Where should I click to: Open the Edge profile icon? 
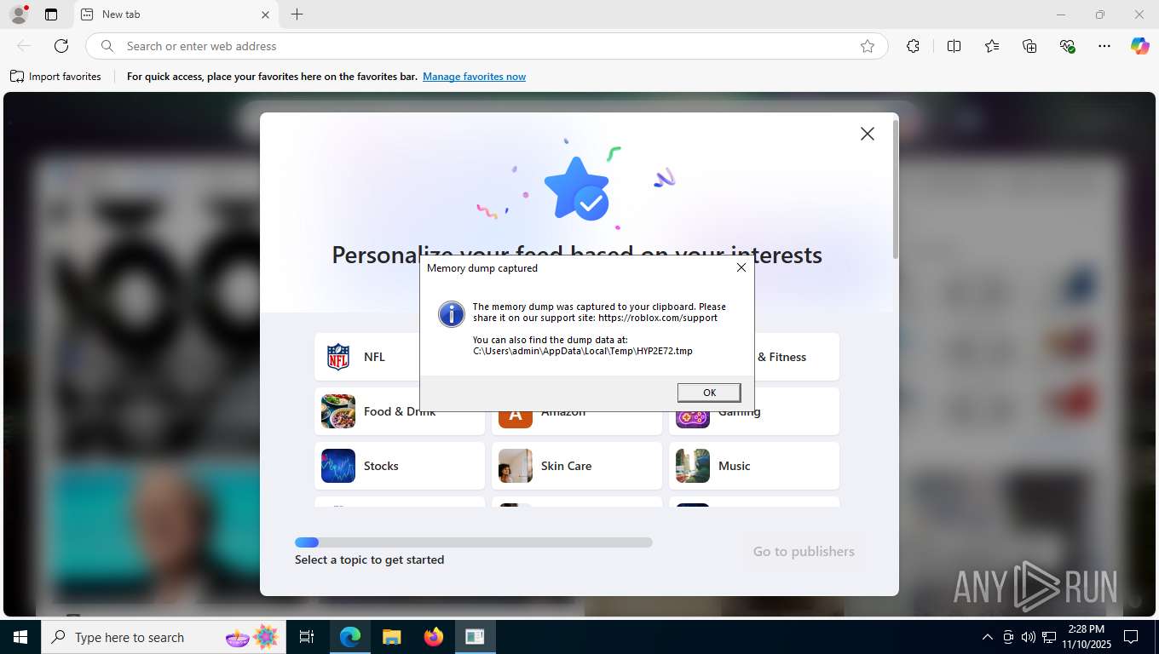pos(18,14)
